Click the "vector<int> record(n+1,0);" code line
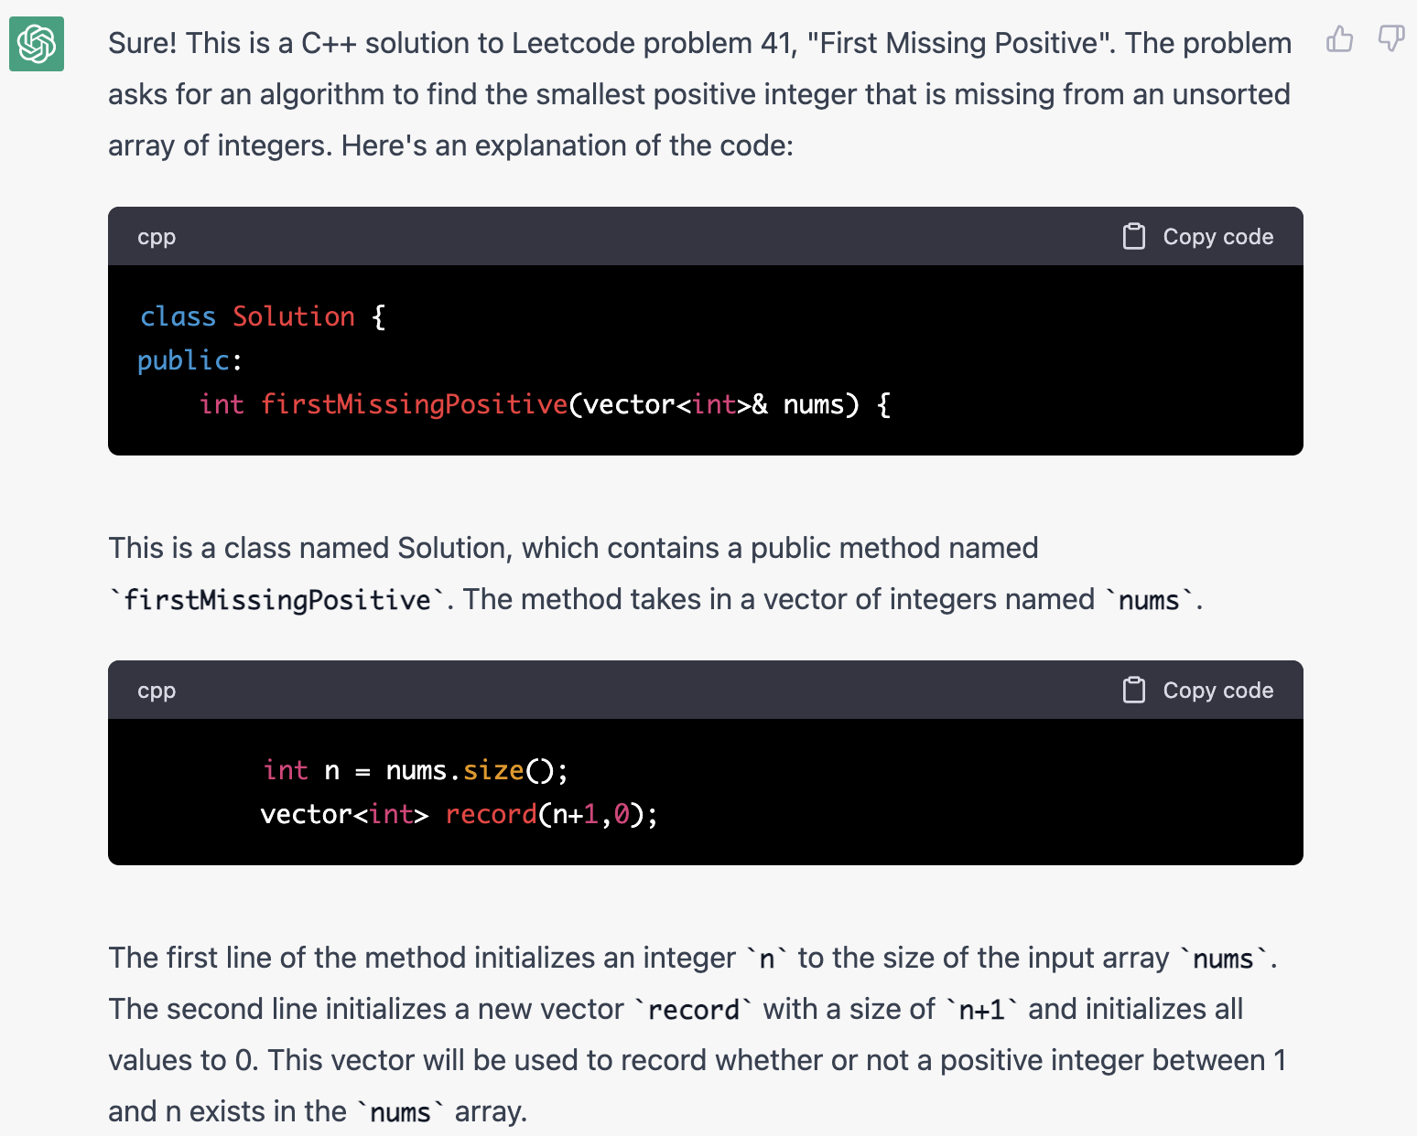This screenshot has height=1136, width=1417. tap(459, 814)
